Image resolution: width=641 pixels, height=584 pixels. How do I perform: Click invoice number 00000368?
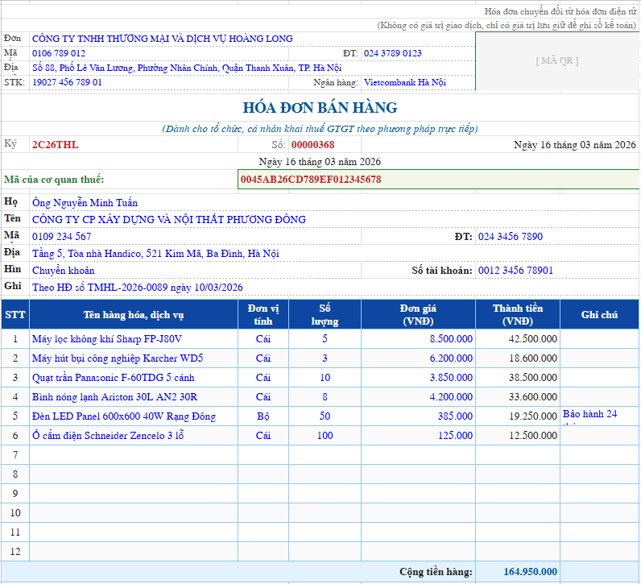click(312, 145)
